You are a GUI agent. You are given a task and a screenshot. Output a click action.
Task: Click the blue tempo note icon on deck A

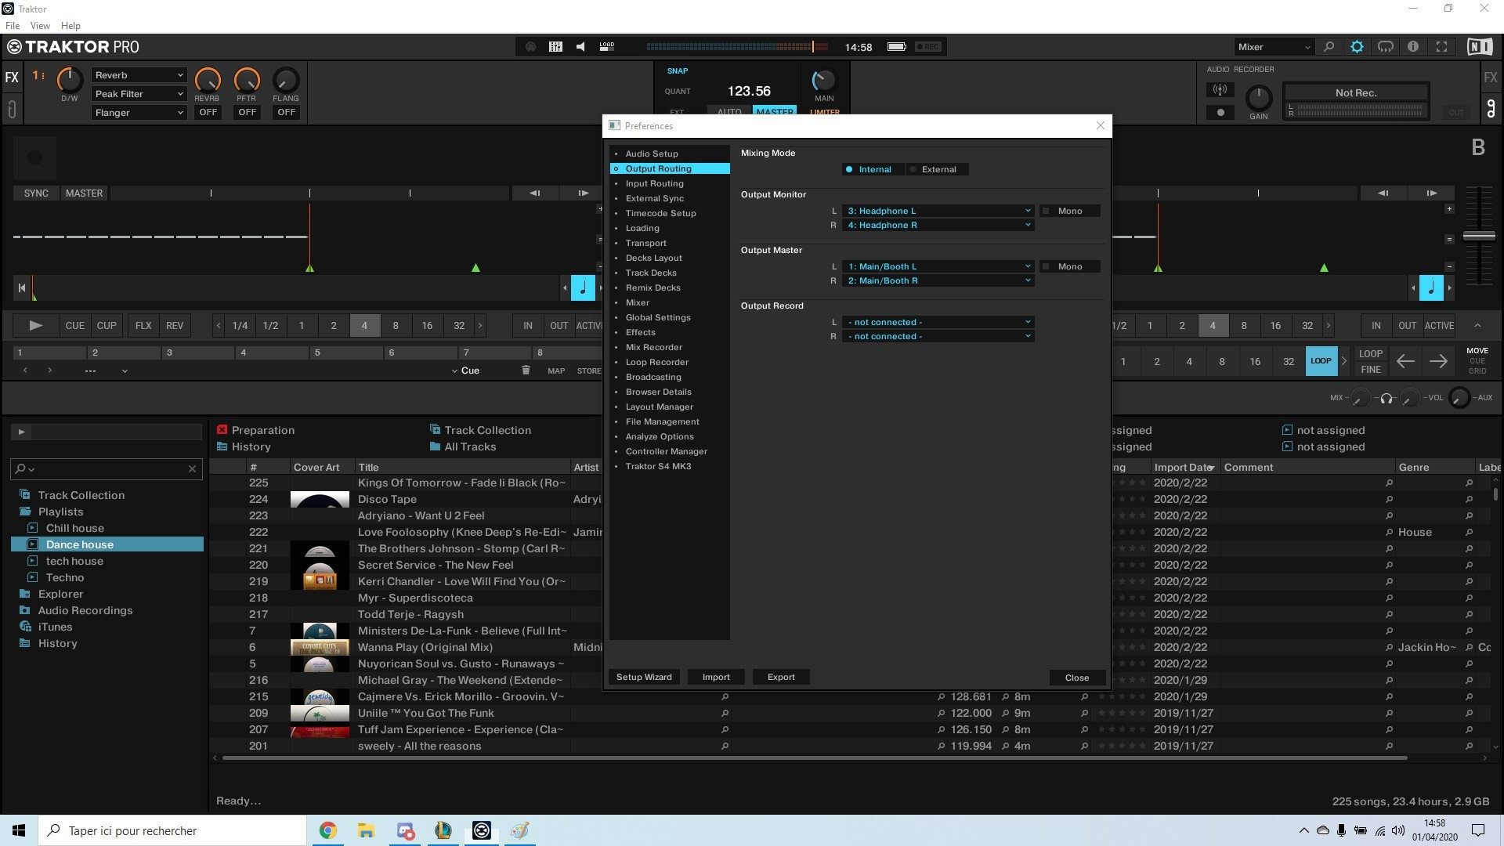(x=583, y=288)
